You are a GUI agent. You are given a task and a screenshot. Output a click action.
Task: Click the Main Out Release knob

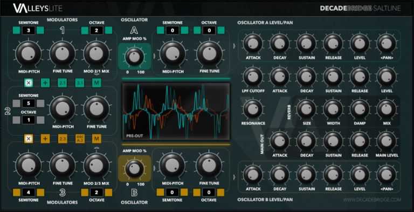360,141
